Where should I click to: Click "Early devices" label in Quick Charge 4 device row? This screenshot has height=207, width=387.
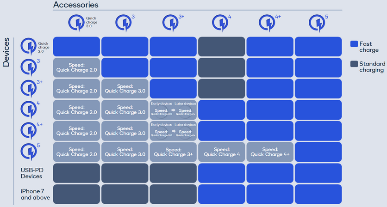tap(162, 103)
